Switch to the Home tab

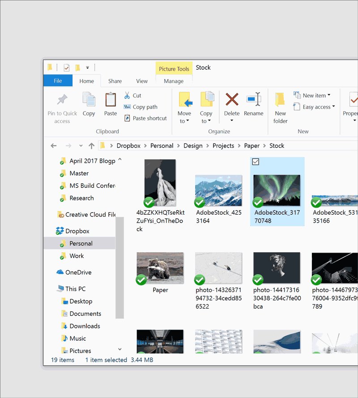click(x=87, y=81)
